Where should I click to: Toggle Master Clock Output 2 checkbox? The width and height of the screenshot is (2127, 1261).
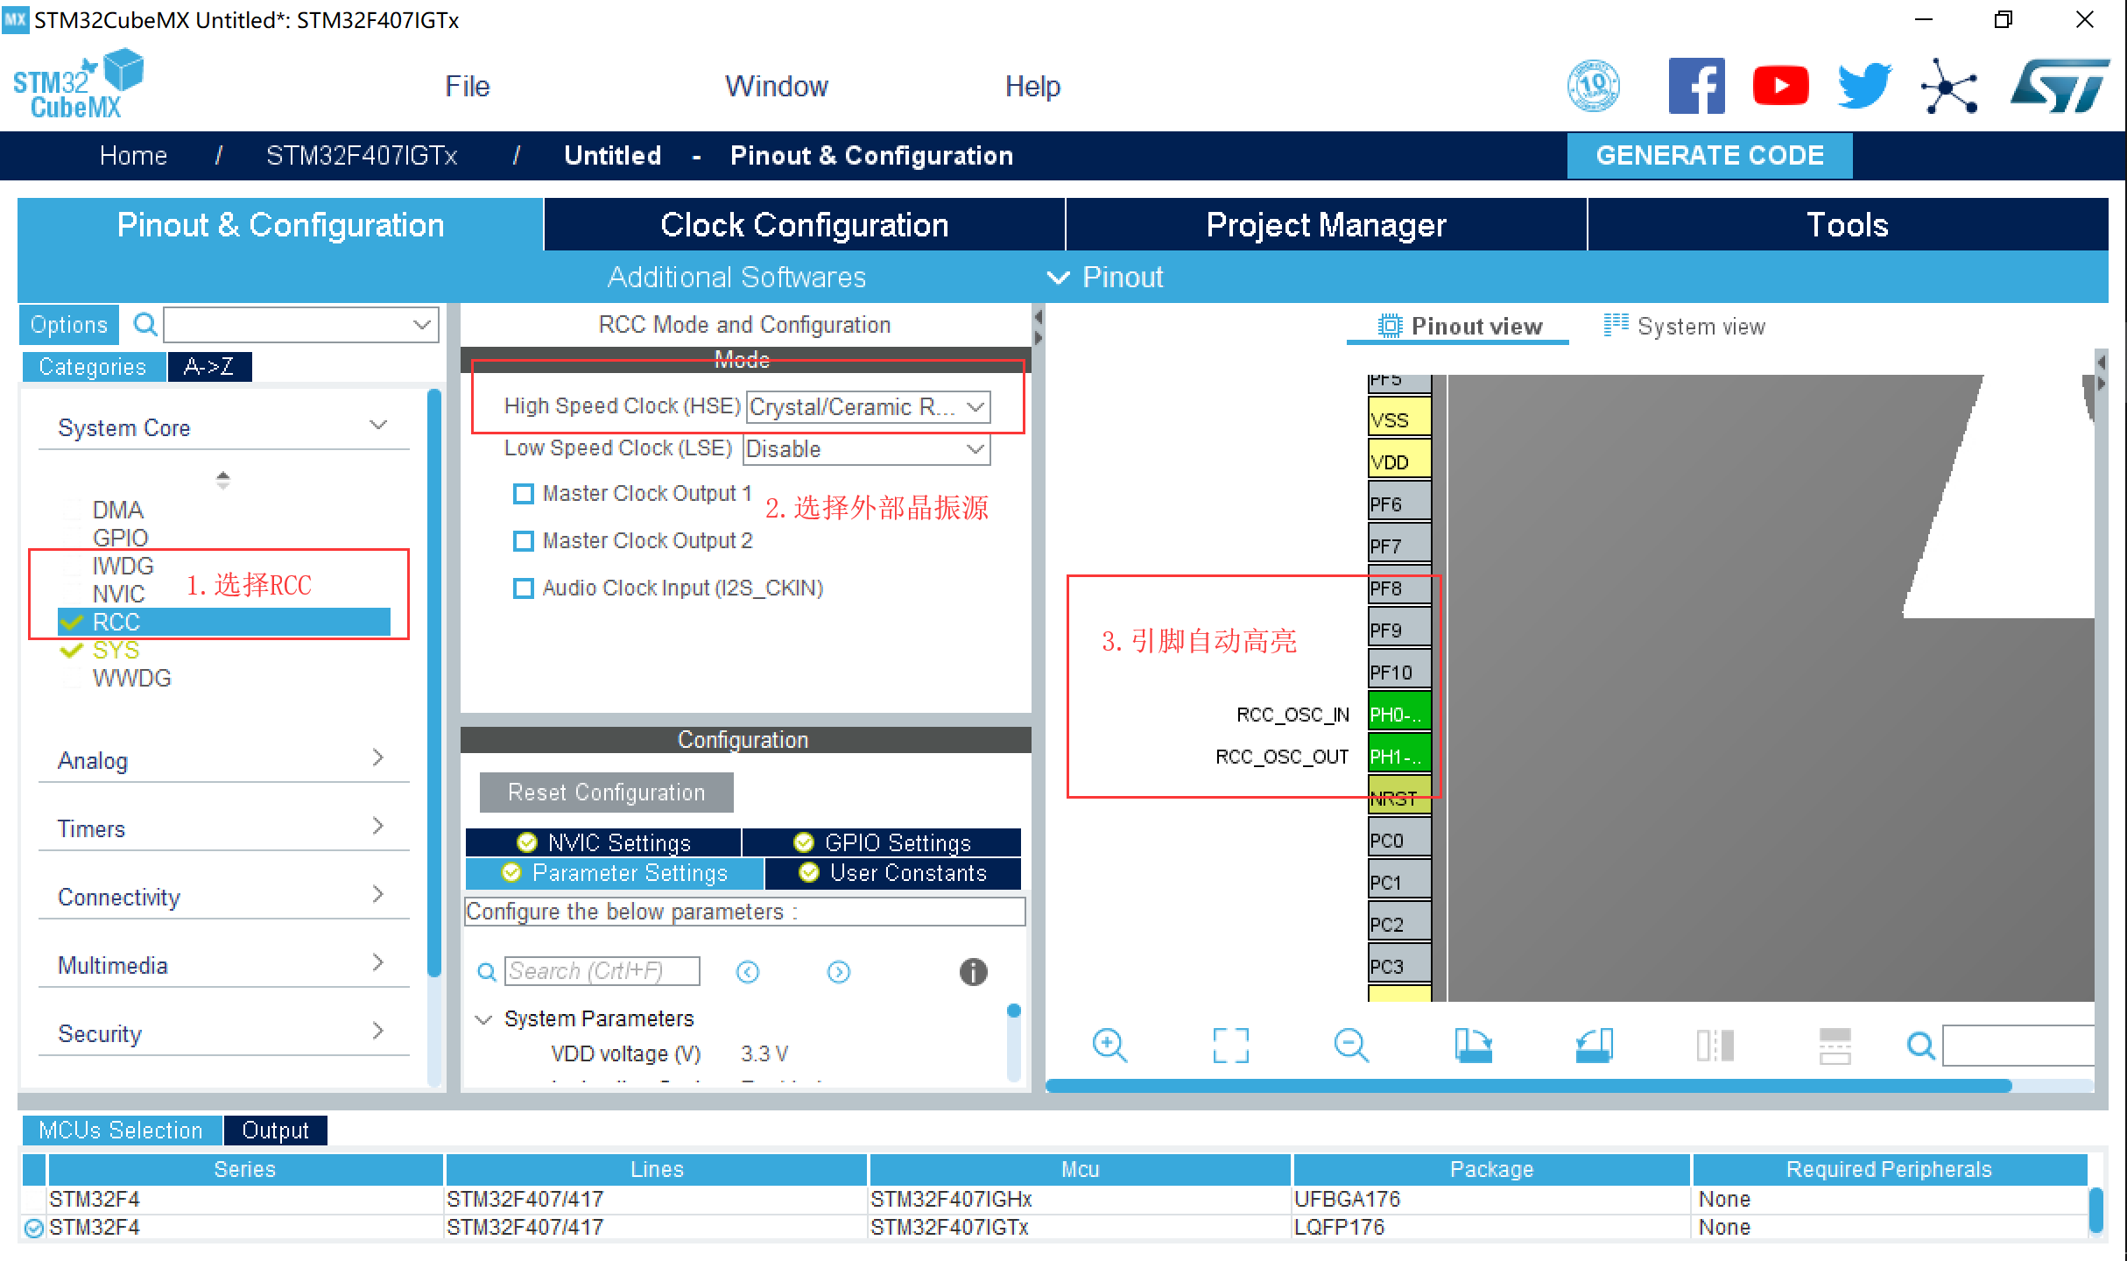point(524,541)
